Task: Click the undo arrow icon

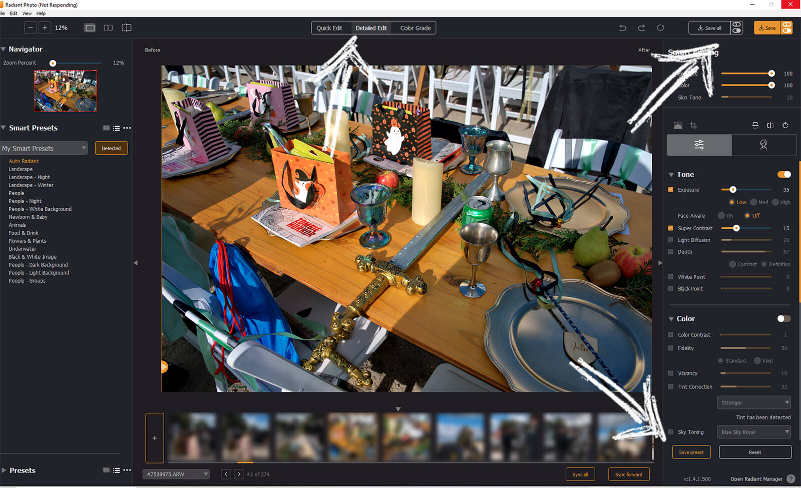Action: tap(622, 28)
